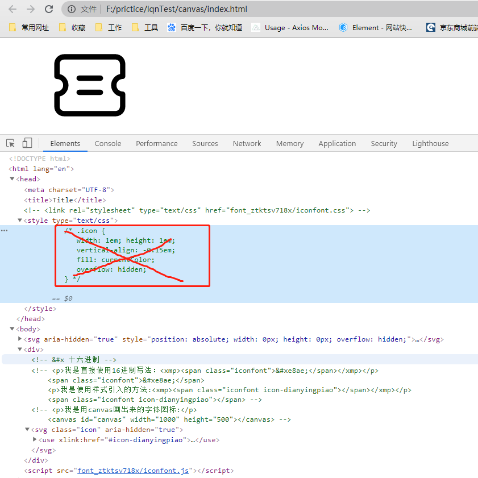The width and height of the screenshot is (478, 478).
Task: Open the Usage - Axios Mock bookmark
Action: pyautogui.click(x=290, y=28)
